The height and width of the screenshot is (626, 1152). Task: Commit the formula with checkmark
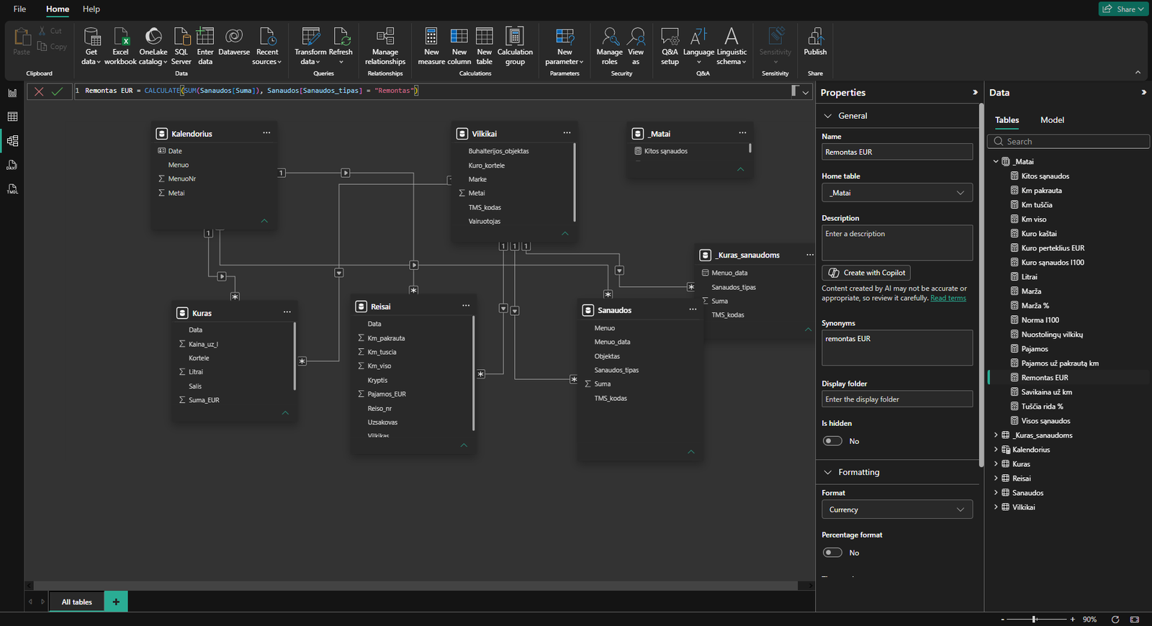pyautogui.click(x=58, y=91)
